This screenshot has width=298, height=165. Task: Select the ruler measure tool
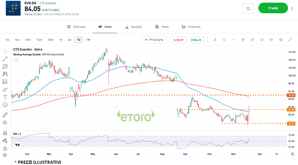tap(5, 115)
